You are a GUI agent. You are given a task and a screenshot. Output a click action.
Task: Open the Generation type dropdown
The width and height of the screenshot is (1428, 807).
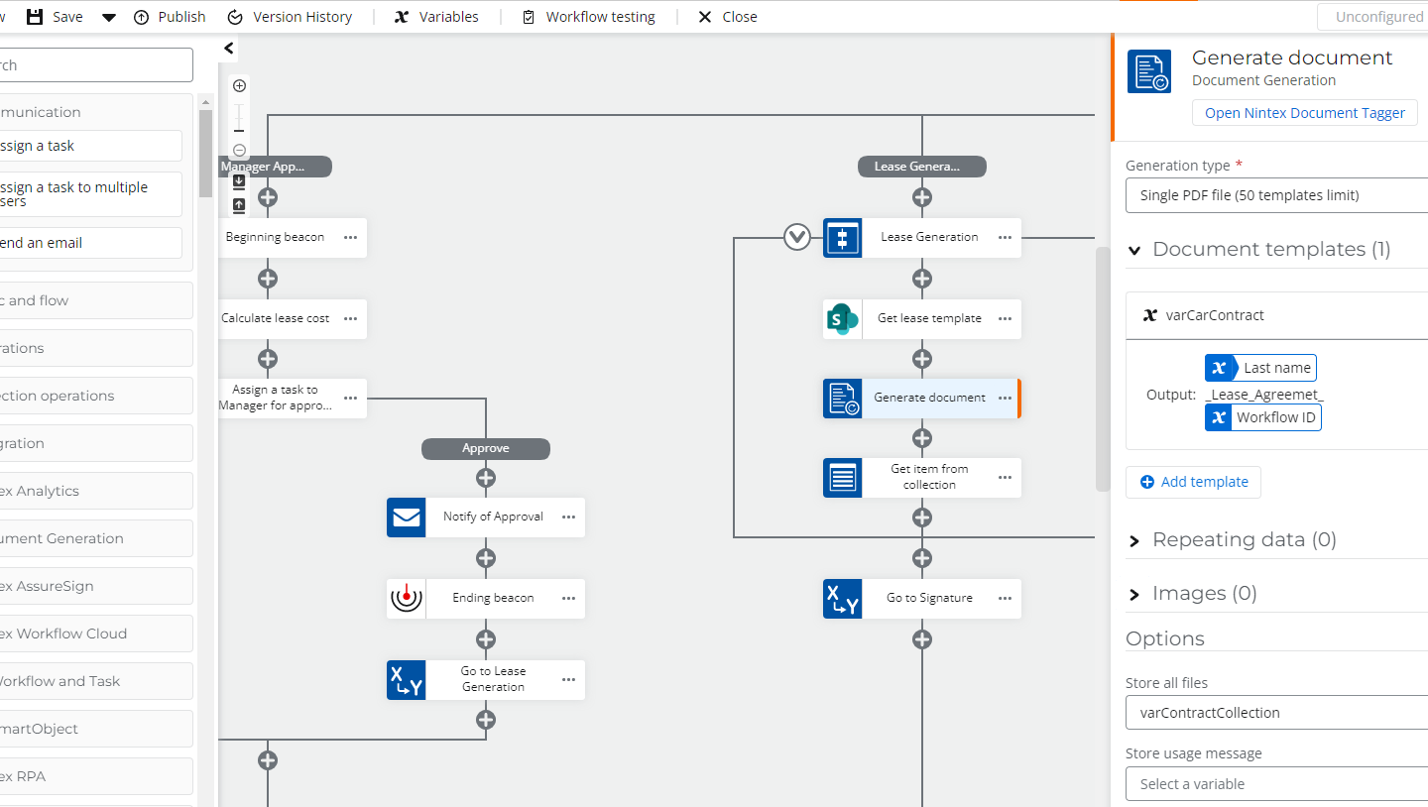click(x=1276, y=195)
